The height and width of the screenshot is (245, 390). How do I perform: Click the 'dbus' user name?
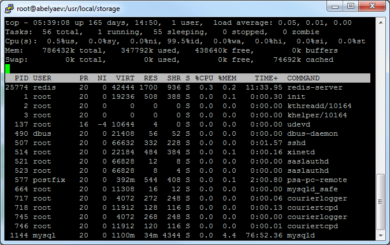point(42,133)
